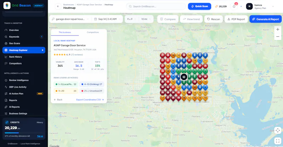Toggle fullscreen map view
The height and width of the screenshot is (147, 283).
[278, 141]
